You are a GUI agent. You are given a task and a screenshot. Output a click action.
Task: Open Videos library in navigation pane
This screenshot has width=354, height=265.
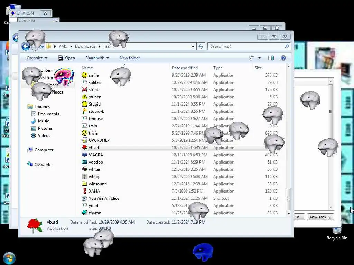(x=44, y=135)
